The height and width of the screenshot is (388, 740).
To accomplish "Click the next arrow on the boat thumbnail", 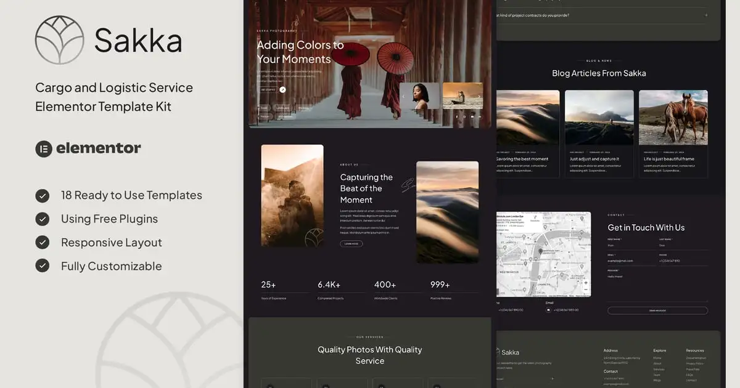I will [x=479, y=96].
